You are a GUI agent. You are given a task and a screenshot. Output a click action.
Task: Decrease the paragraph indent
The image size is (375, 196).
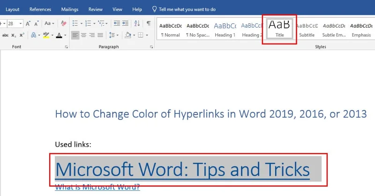coord(117,23)
